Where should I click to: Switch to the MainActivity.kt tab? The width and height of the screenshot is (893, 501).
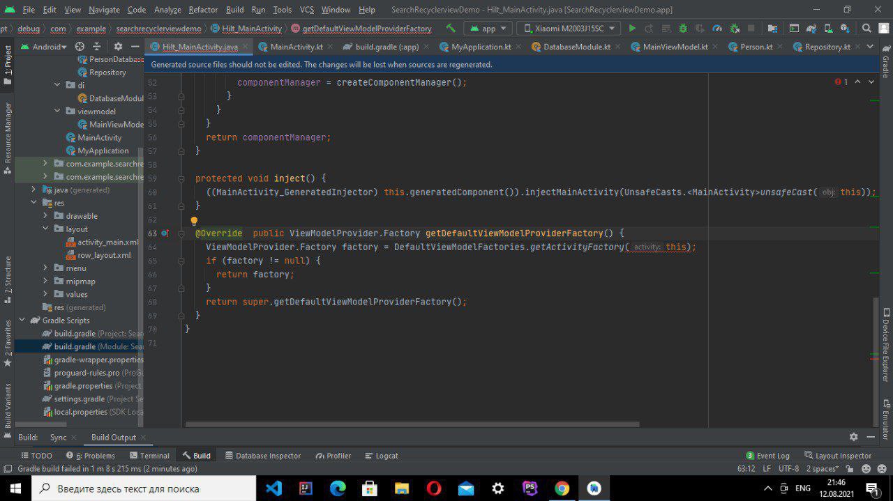(x=290, y=47)
